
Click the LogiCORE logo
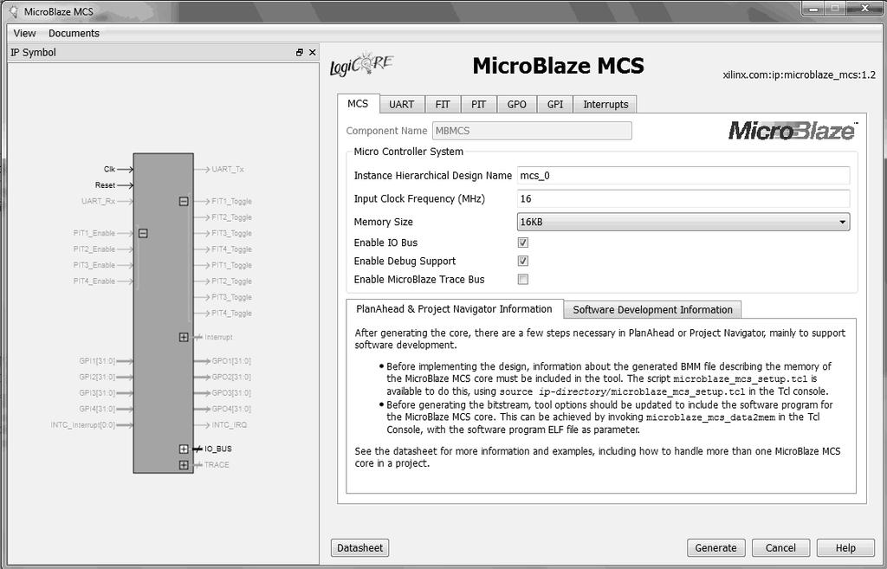(x=361, y=64)
